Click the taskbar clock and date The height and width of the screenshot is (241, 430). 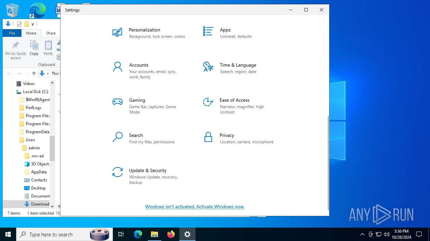(401, 234)
